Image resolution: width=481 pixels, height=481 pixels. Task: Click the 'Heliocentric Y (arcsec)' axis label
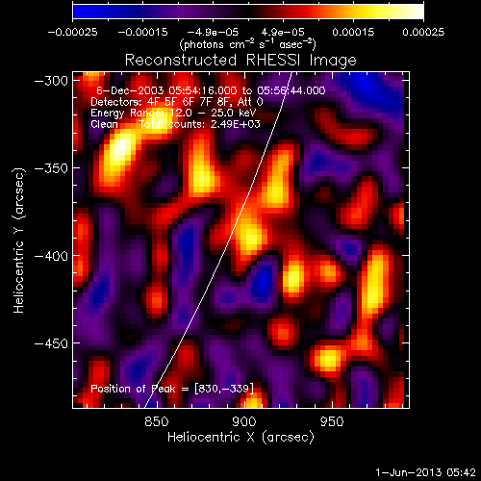point(18,240)
